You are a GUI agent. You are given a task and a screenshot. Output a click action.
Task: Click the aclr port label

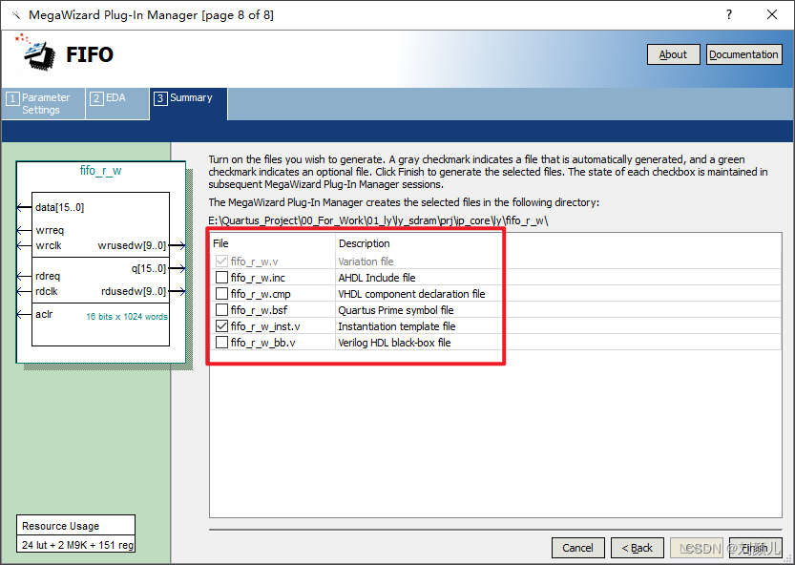click(44, 314)
